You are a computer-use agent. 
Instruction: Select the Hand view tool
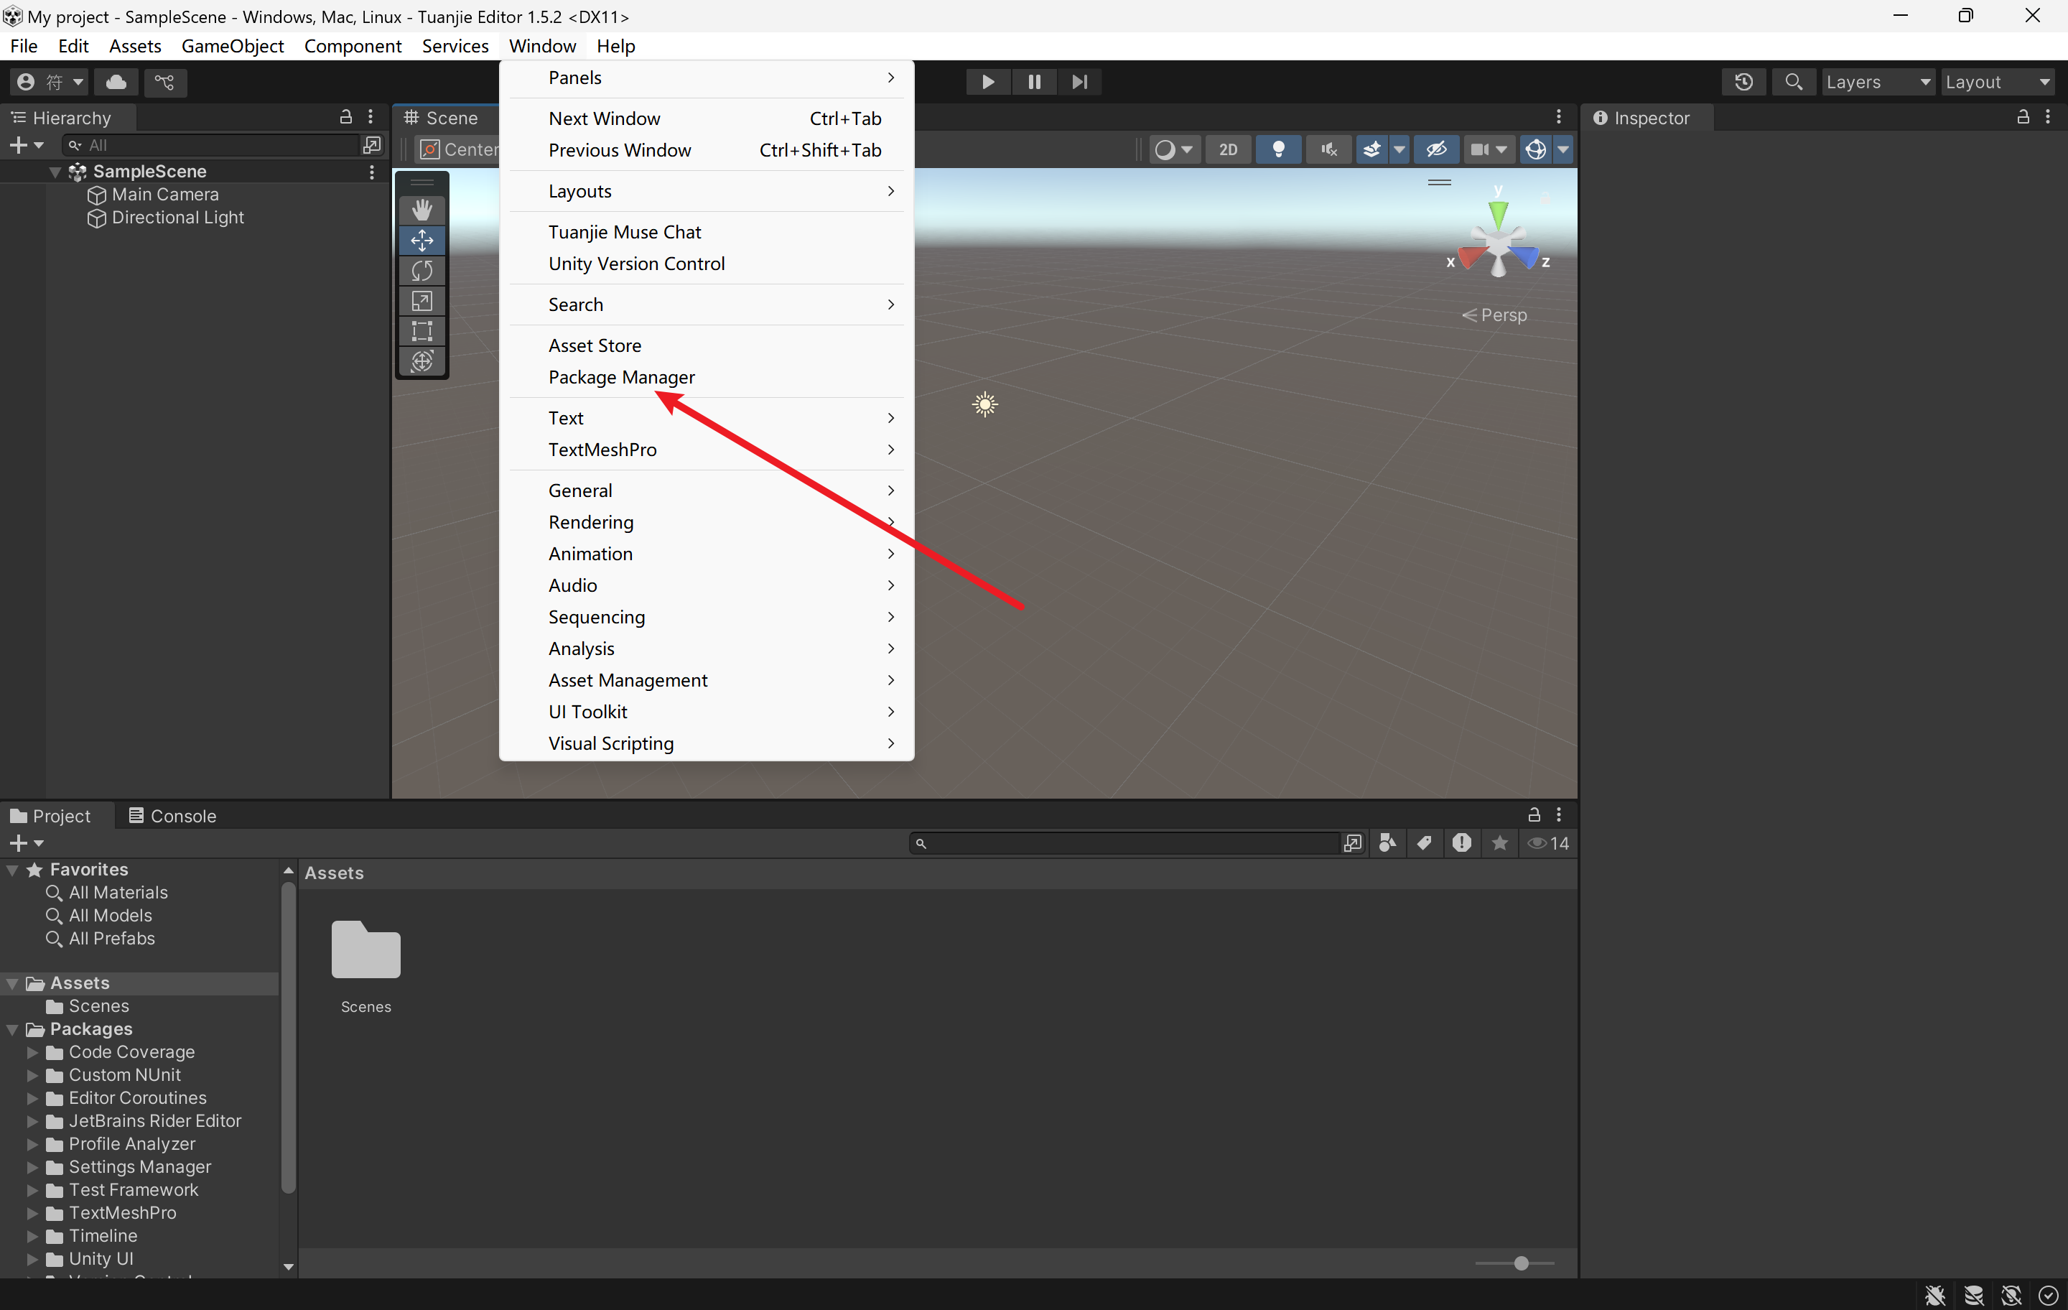click(421, 210)
